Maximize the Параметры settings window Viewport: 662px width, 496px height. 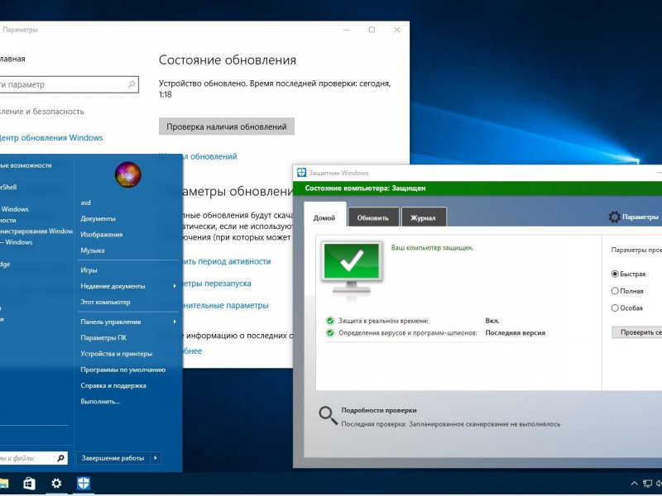[372, 30]
